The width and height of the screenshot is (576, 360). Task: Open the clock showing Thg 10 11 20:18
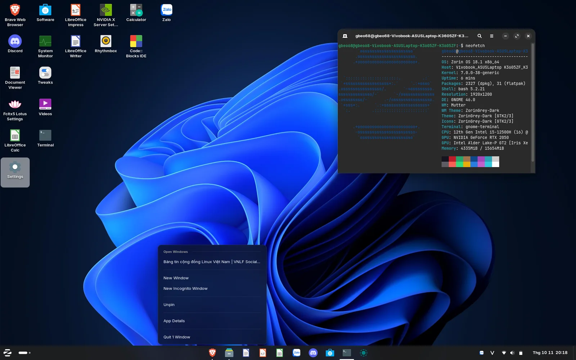pos(550,353)
